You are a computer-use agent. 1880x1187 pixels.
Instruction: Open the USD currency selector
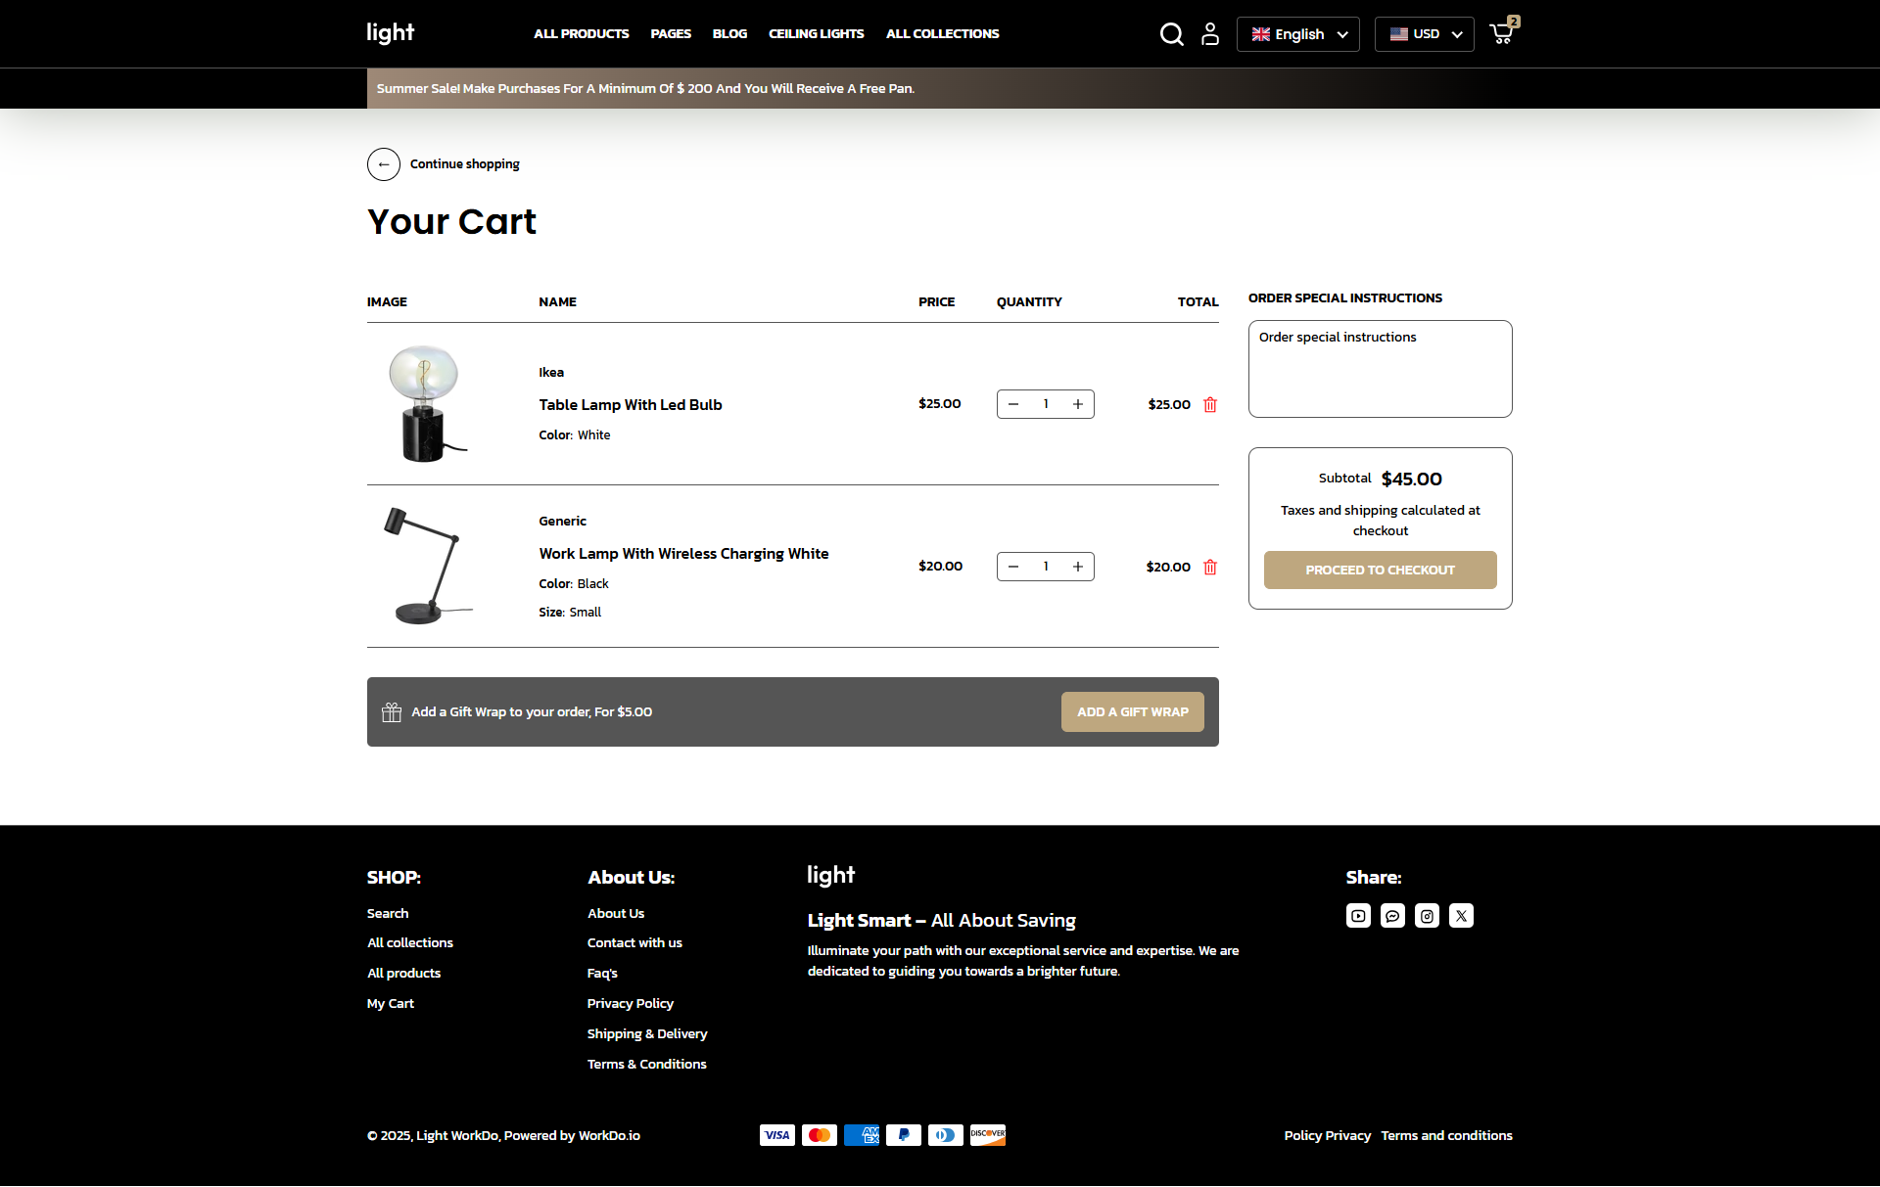click(x=1424, y=33)
